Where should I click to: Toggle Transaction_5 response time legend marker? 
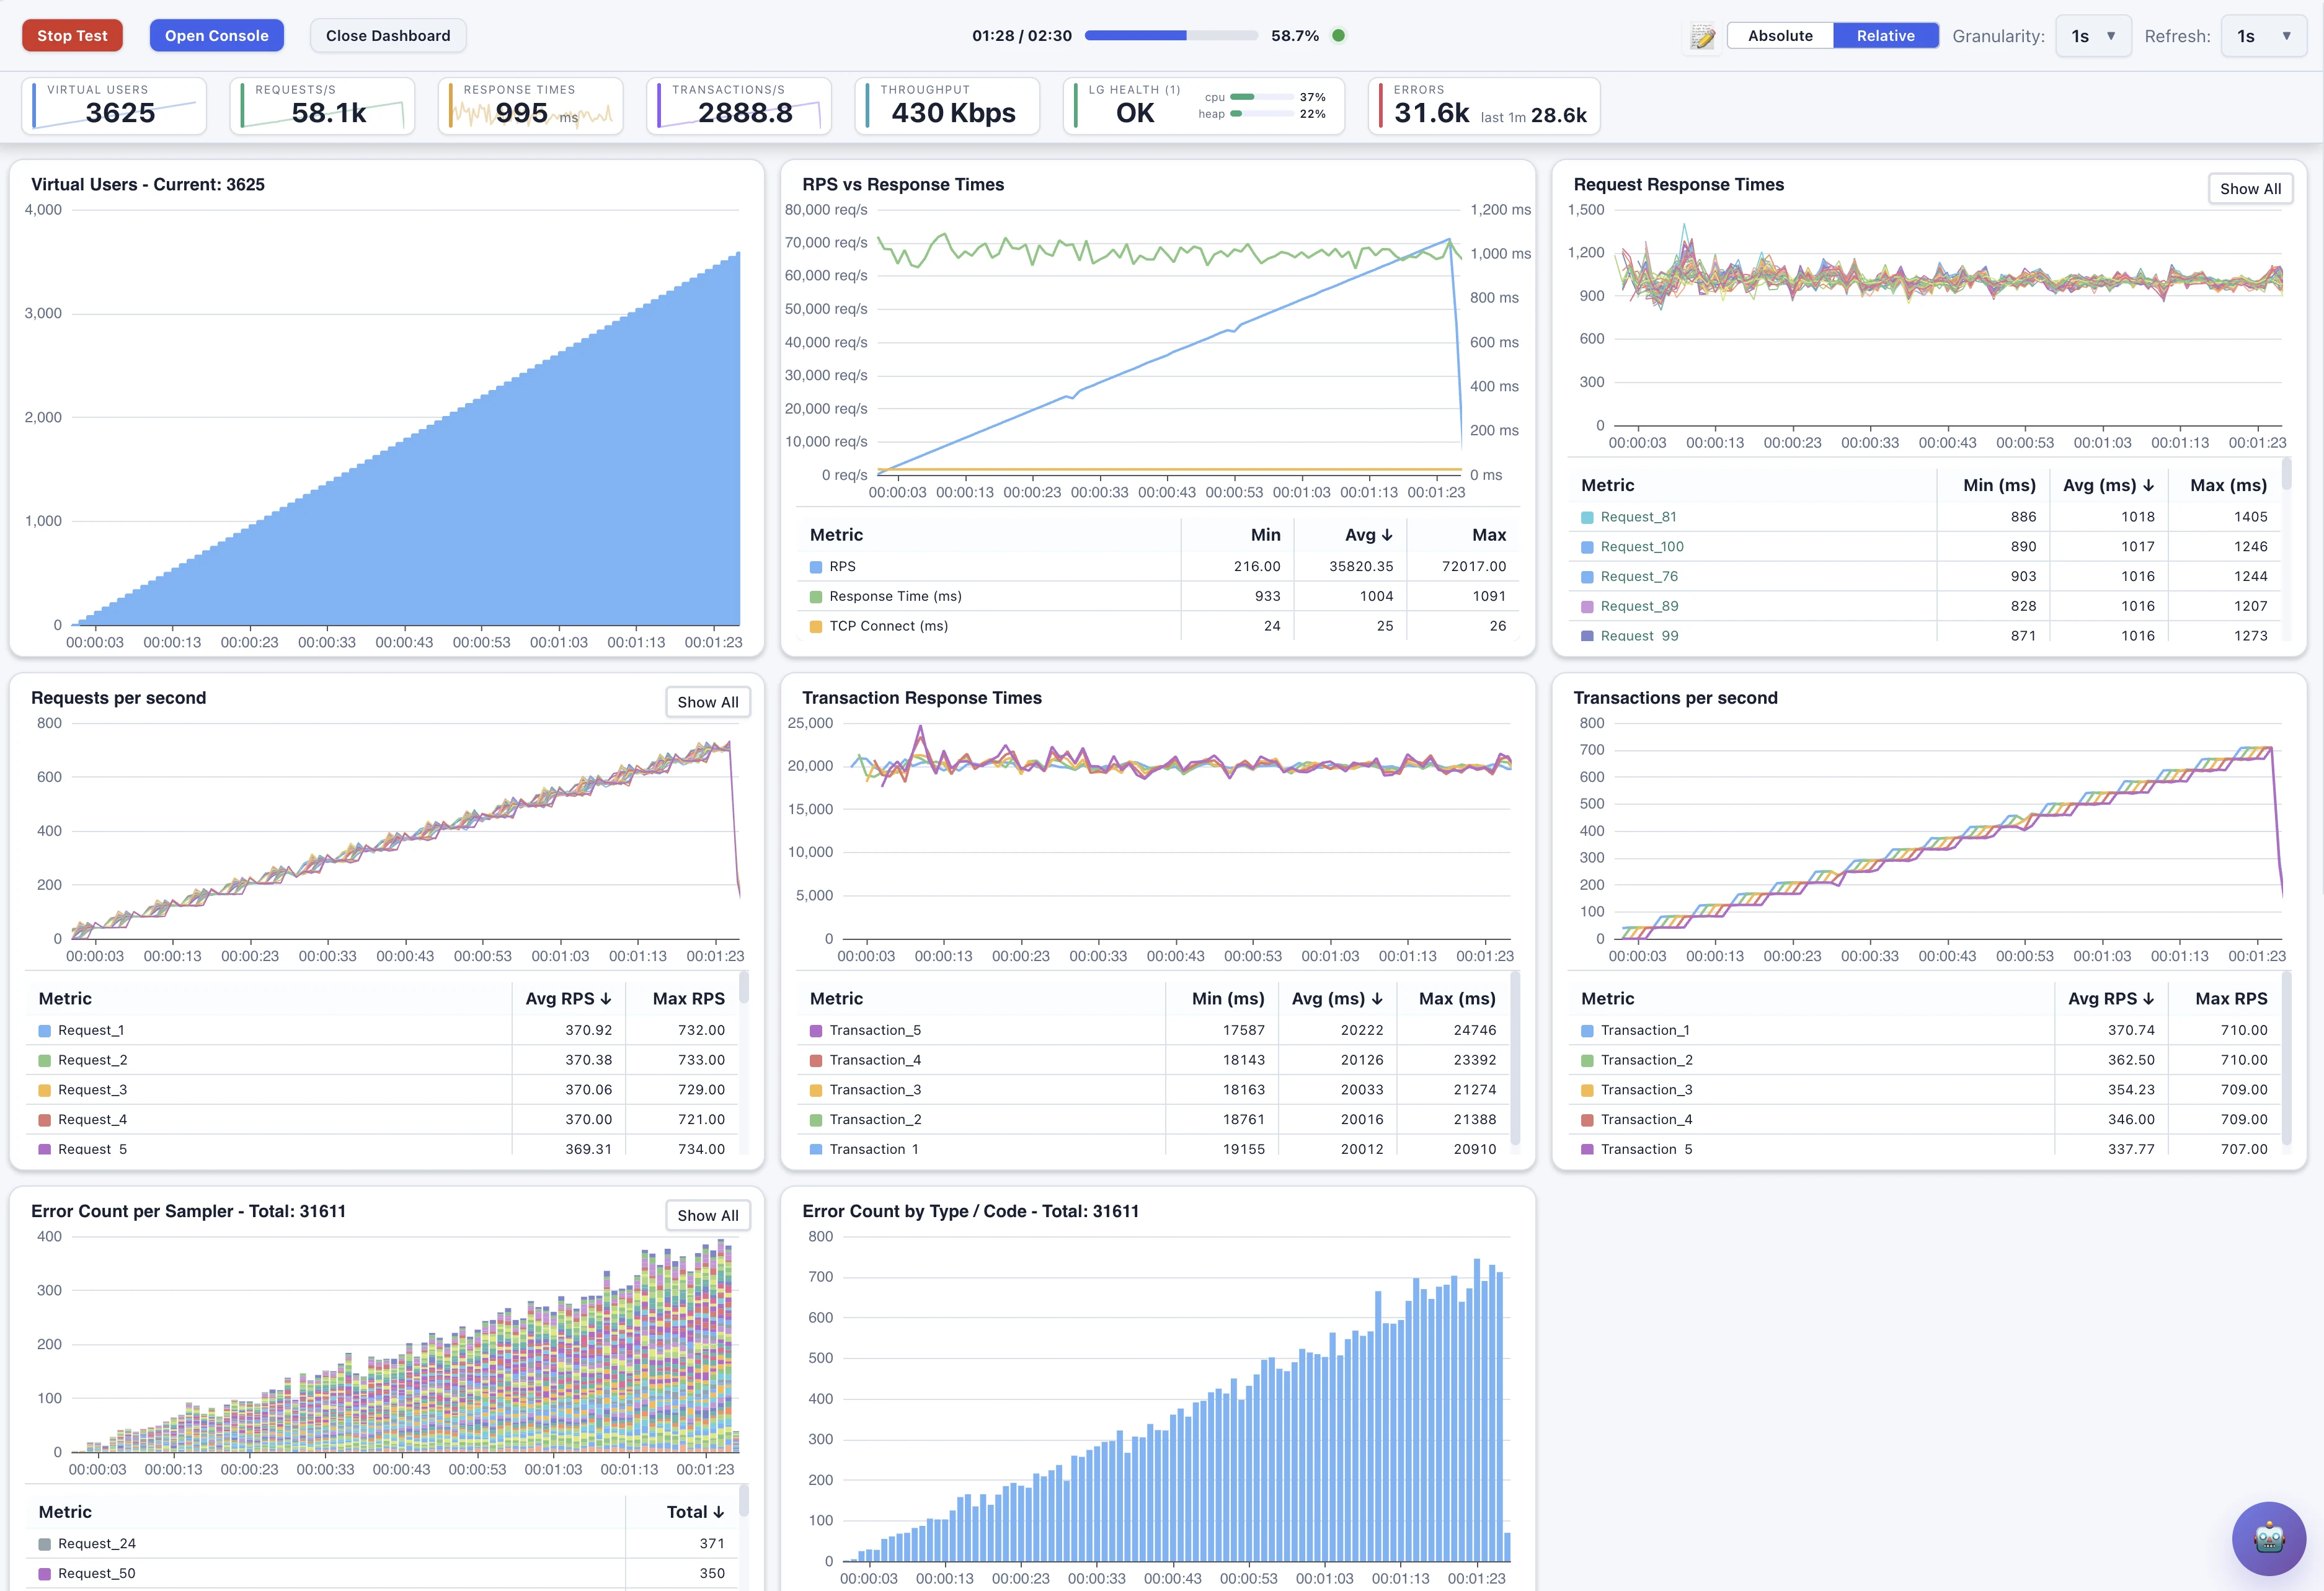pyautogui.click(x=816, y=1031)
